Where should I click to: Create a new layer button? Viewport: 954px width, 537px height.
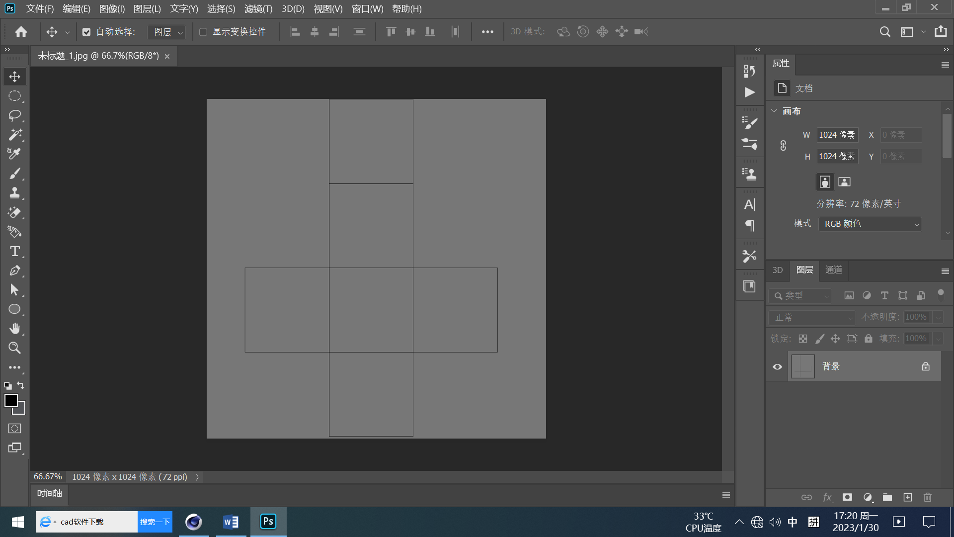[907, 497]
